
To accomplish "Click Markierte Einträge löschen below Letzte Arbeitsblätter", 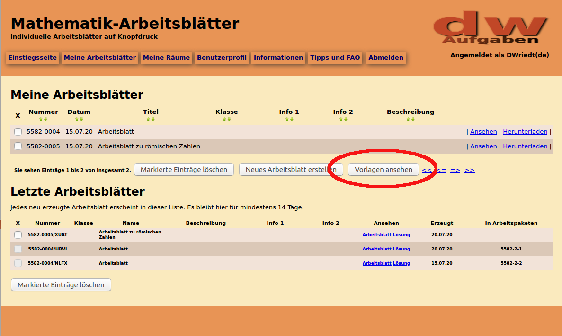I will [x=61, y=285].
